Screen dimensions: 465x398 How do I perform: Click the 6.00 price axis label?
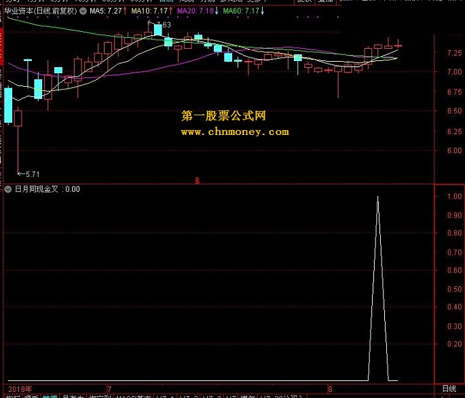(454, 151)
